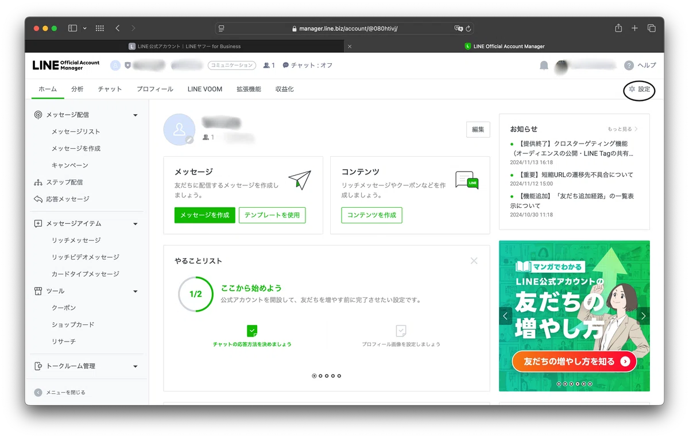Click the manager.line.biz address field
This screenshot has width=689, height=438.
(x=344, y=28)
